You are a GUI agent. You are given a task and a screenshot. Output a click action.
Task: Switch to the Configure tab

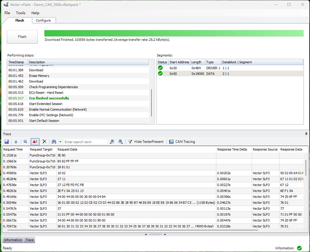tap(43, 20)
